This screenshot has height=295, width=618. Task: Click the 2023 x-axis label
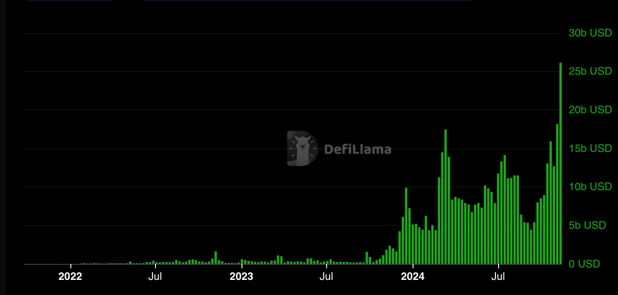(241, 277)
